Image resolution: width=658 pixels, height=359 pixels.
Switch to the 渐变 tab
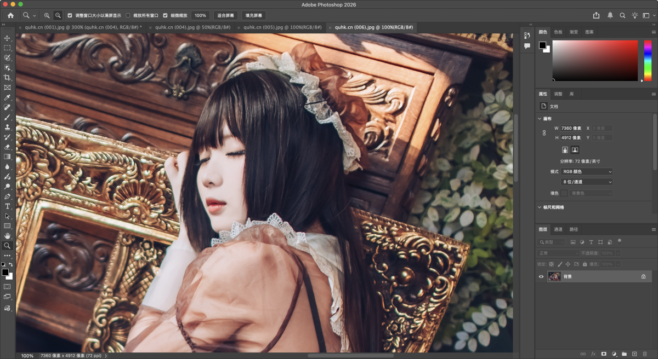[x=574, y=32]
